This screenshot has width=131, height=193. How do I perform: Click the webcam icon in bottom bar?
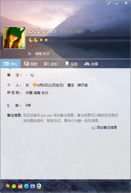click(x=39, y=186)
